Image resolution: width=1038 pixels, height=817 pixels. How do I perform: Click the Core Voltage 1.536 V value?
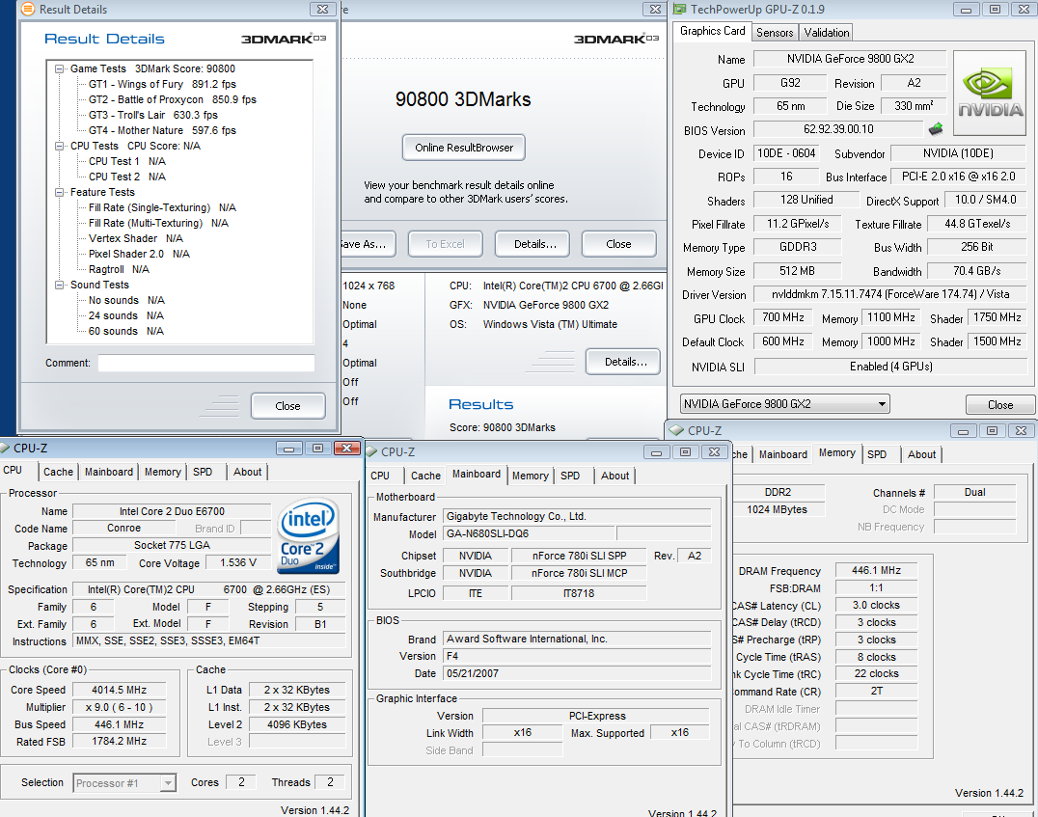tap(238, 562)
